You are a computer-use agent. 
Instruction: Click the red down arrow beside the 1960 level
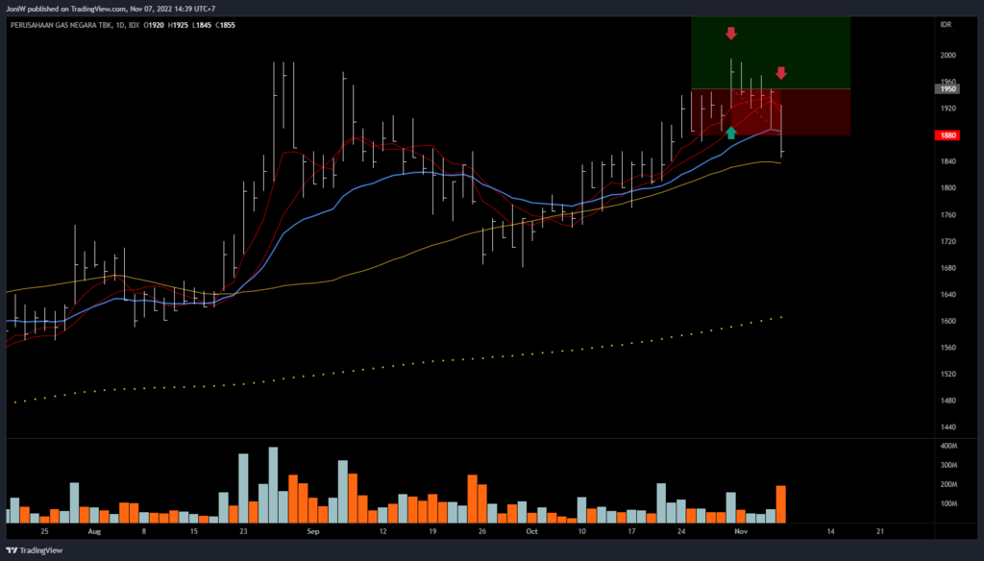click(781, 73)
